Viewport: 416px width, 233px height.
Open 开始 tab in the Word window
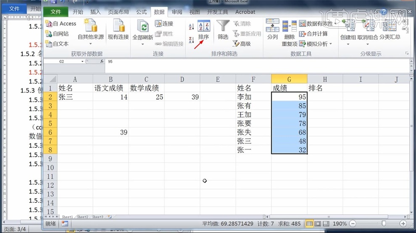[35, 8]
